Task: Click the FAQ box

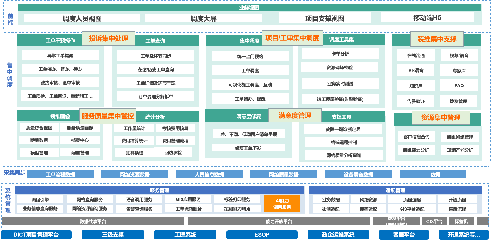Action: tap(459, 86)
